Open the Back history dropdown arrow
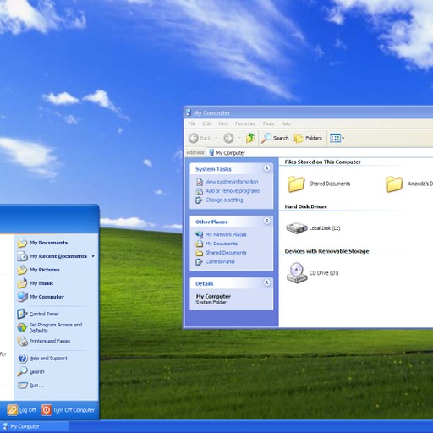 point(216,138)
